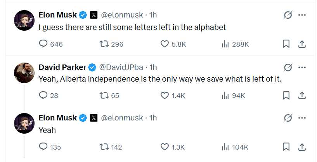Reply to David Parker's Alberta tweet
Screen dimensions: 317x162
43,95
